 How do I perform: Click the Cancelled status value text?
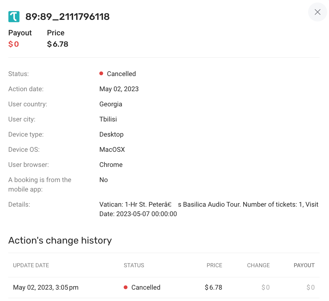(x=121, y=74)
